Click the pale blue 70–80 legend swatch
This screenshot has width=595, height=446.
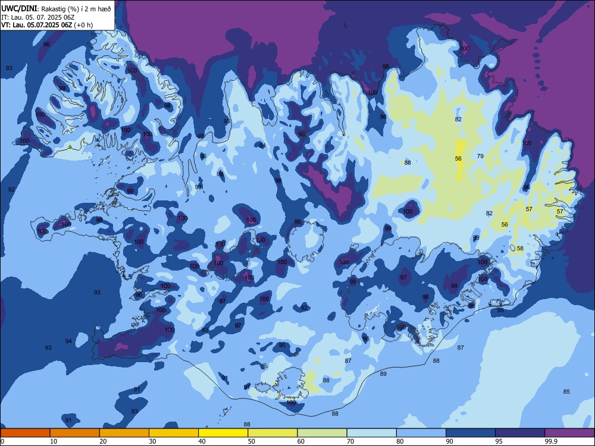point(372,433)
